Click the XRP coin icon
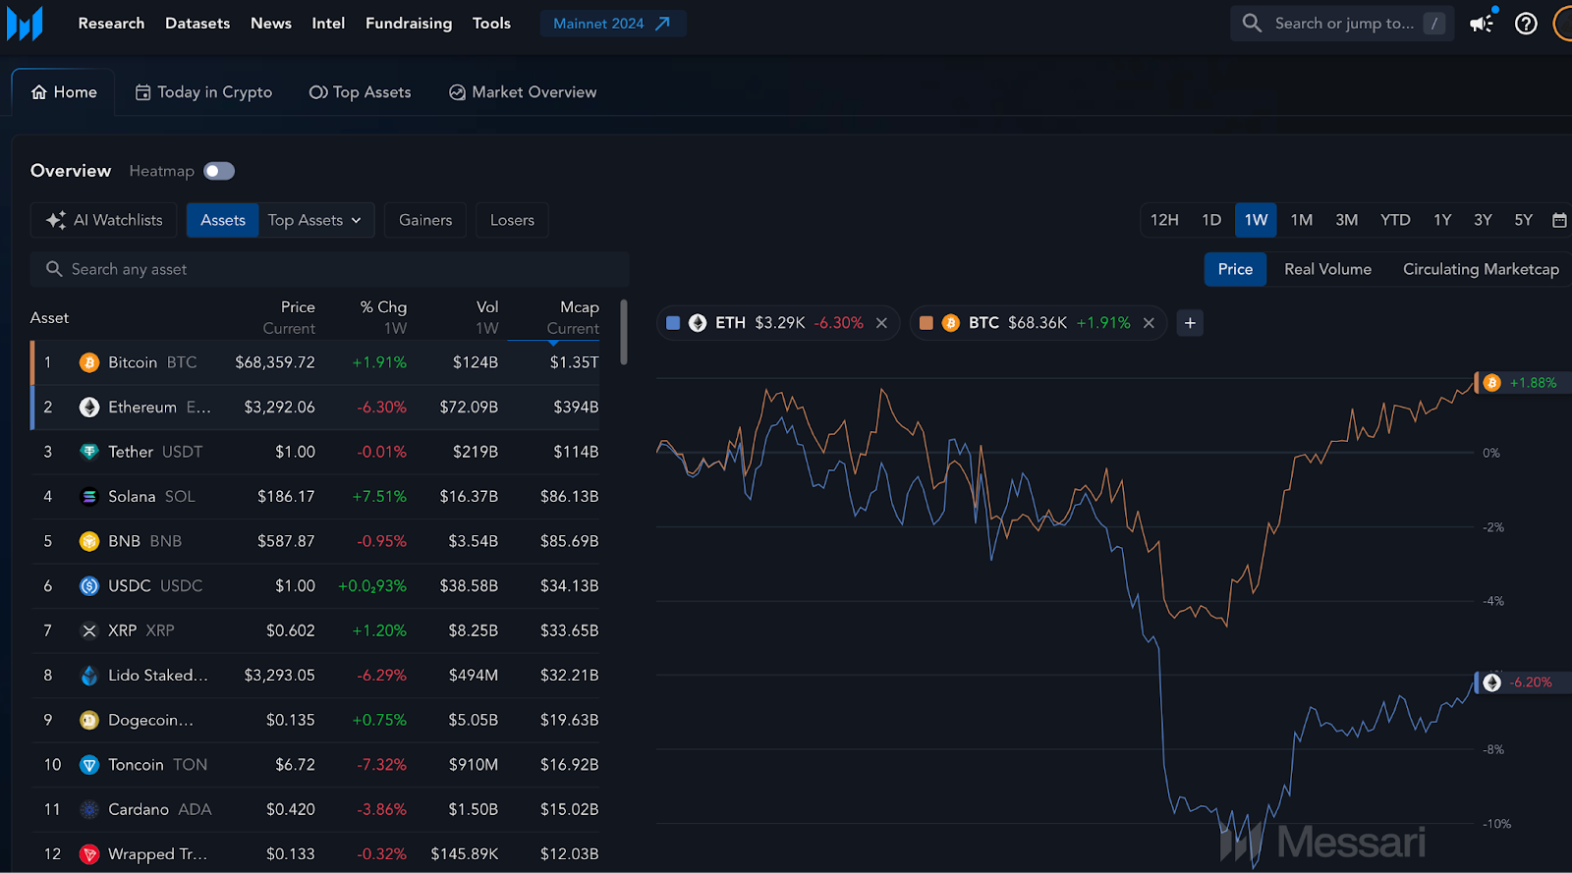Viewport: 1572px width, 873px height. 89,630
